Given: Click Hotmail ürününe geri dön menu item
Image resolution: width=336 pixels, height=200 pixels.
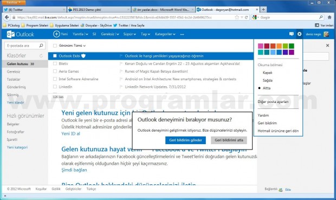Looking at the screenshot, I should 278,131.
